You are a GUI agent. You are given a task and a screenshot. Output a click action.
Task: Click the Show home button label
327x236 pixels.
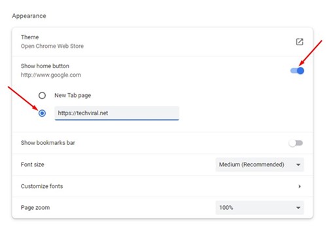coord(45,66)
